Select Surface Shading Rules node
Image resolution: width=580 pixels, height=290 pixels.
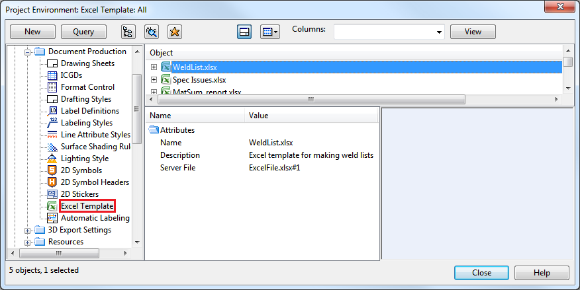[x=95, y=147]
